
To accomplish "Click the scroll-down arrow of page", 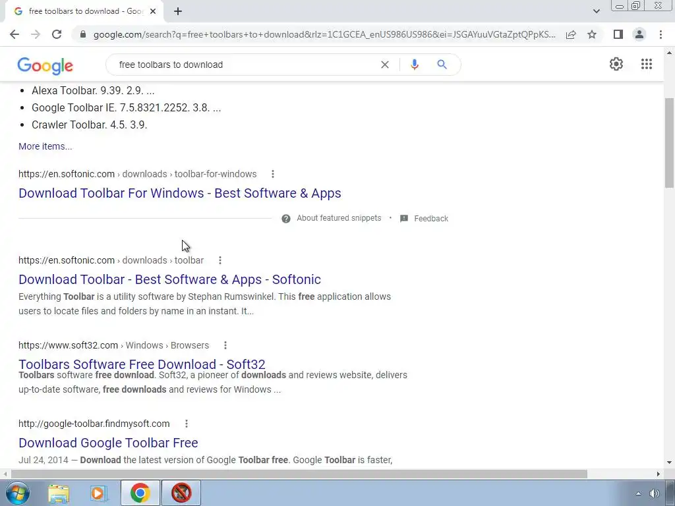I will 669,463.
